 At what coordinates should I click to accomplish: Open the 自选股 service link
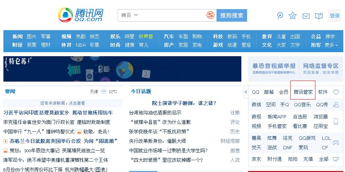(x=300, y=117)
